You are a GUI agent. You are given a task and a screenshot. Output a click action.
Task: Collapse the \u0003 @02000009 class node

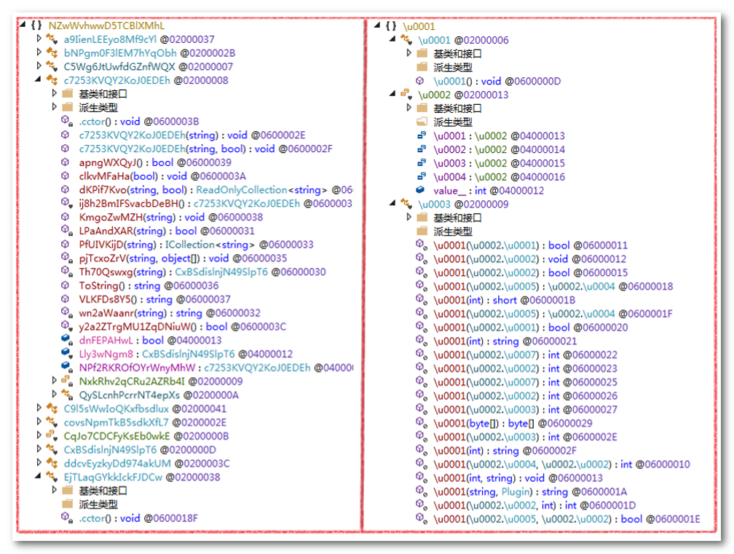point(393,205)
